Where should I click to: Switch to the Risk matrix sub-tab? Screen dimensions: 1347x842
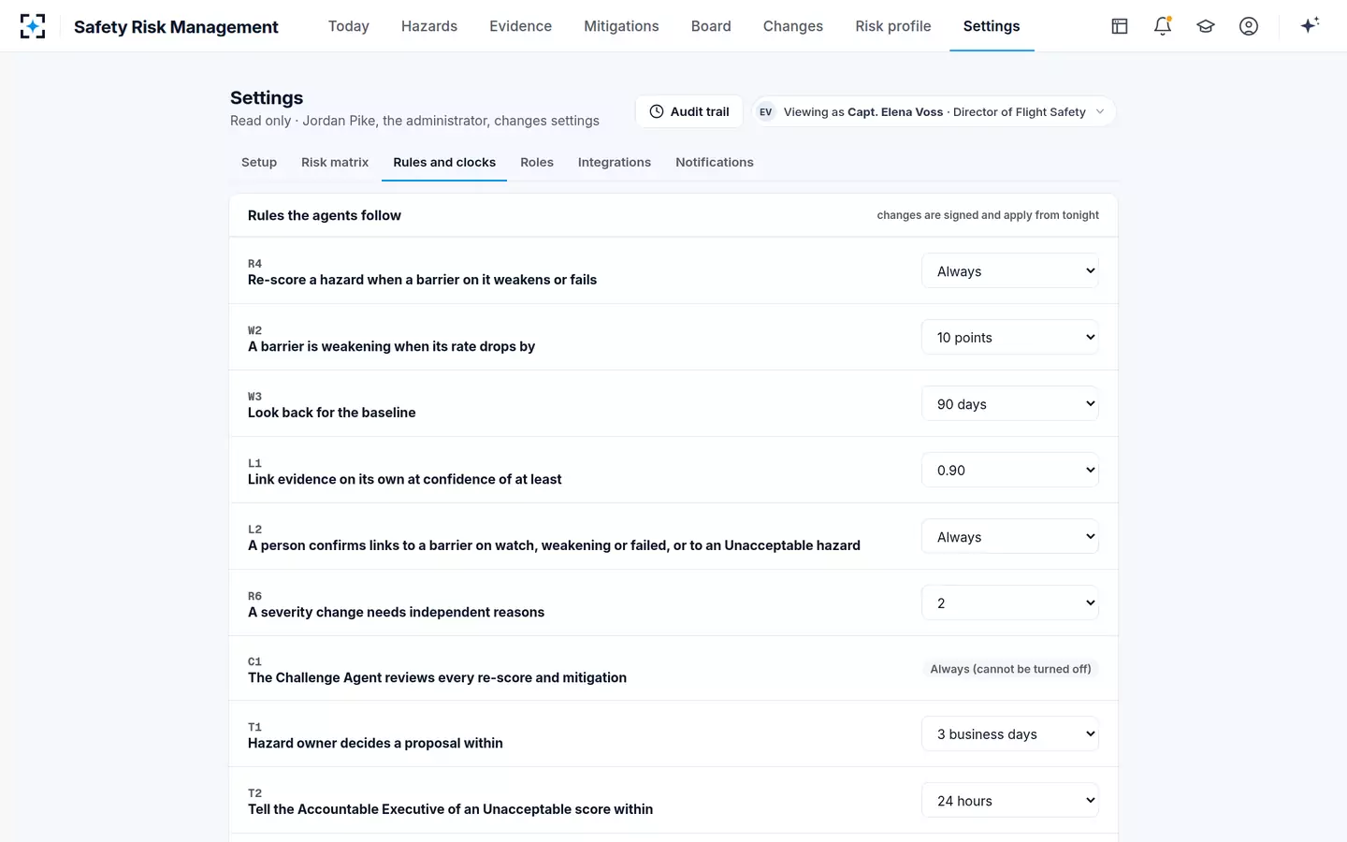(x=335, y=162)
